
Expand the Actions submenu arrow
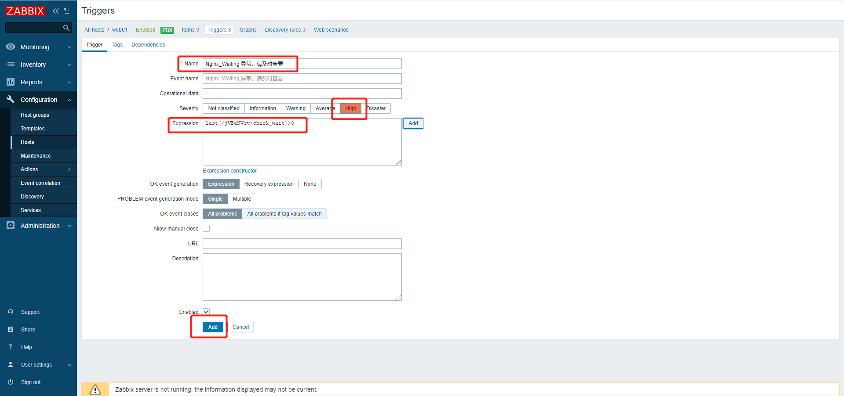(x=69, y=169)
